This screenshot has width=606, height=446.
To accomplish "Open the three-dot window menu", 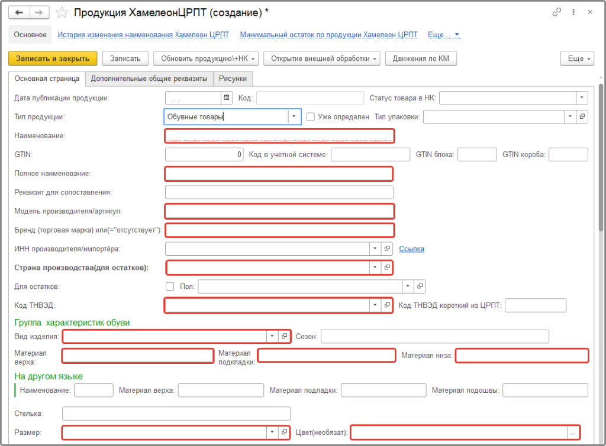I will [x=573, y=12].
